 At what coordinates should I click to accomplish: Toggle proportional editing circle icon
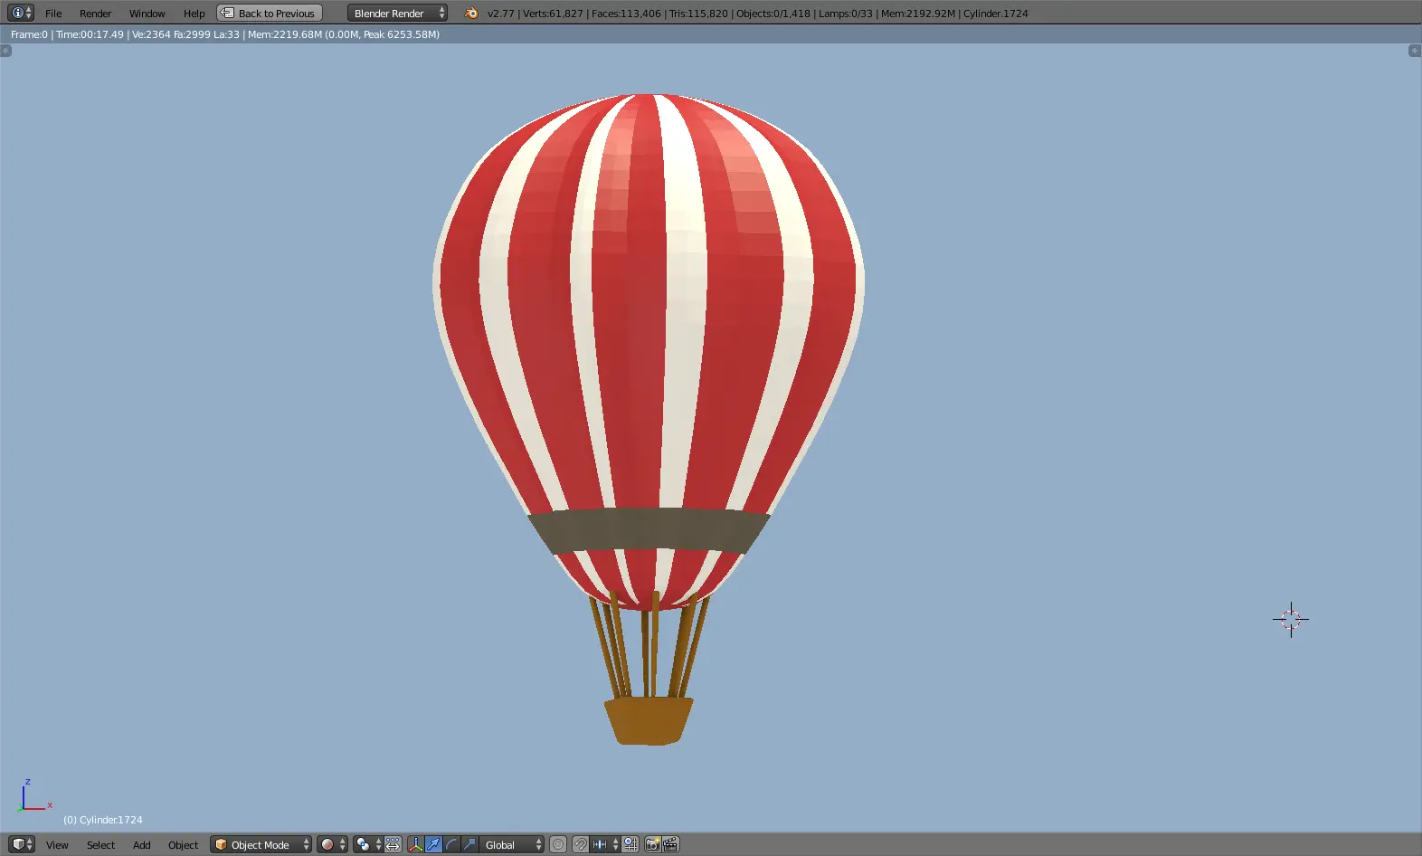558,844
